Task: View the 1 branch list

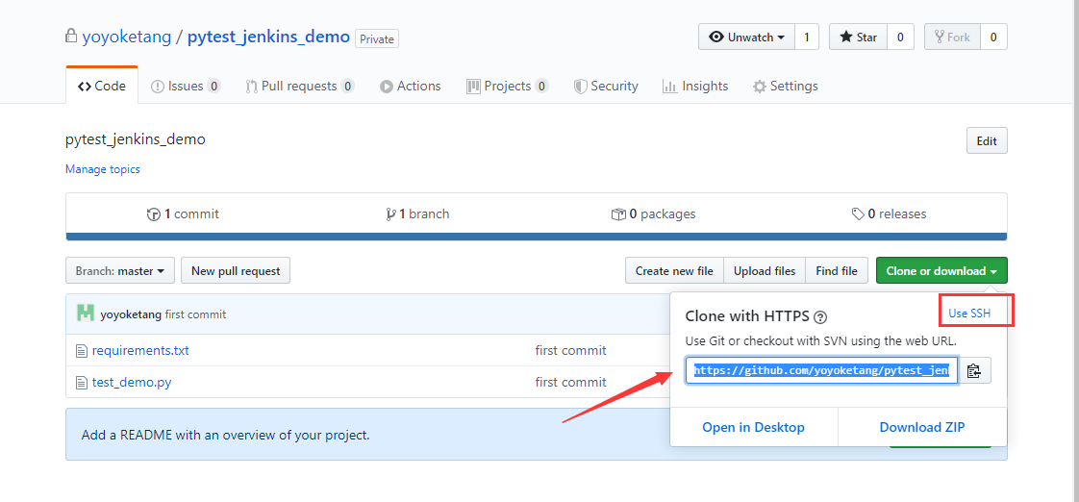Action: 417,214
